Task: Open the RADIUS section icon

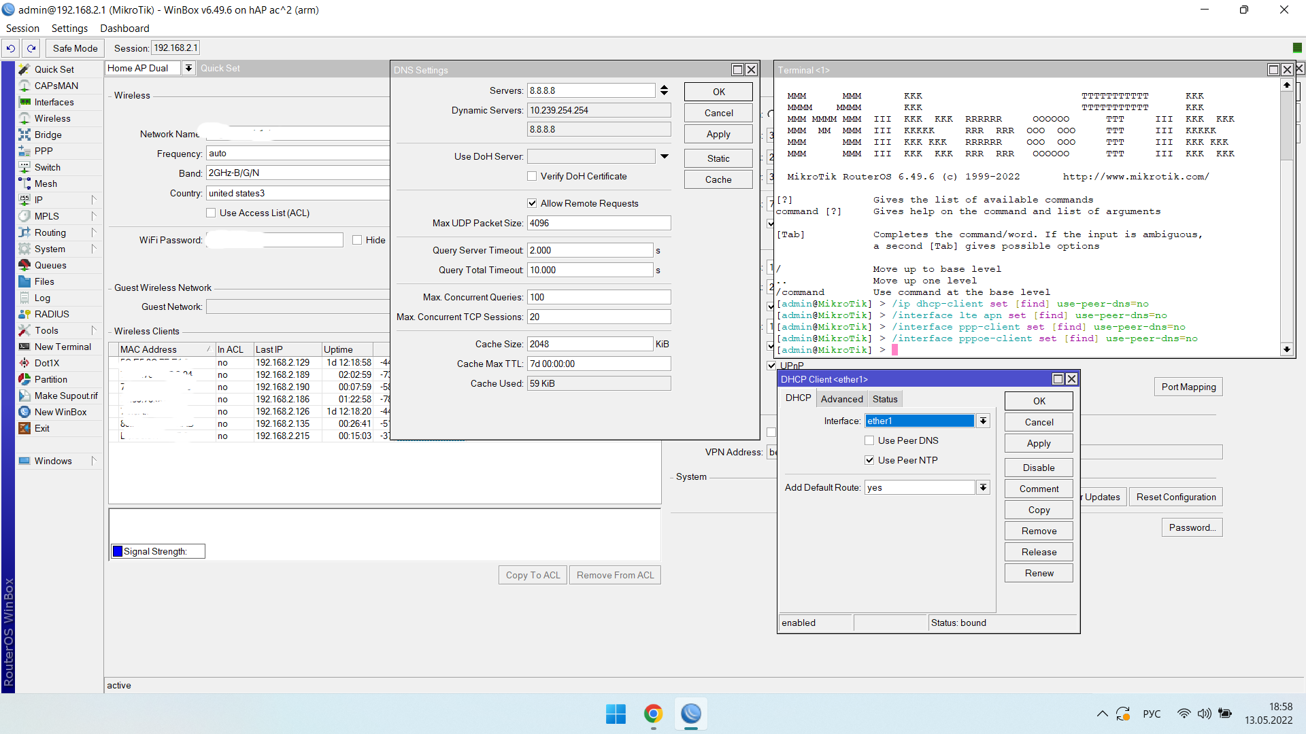Action: [x=24, y=314]
